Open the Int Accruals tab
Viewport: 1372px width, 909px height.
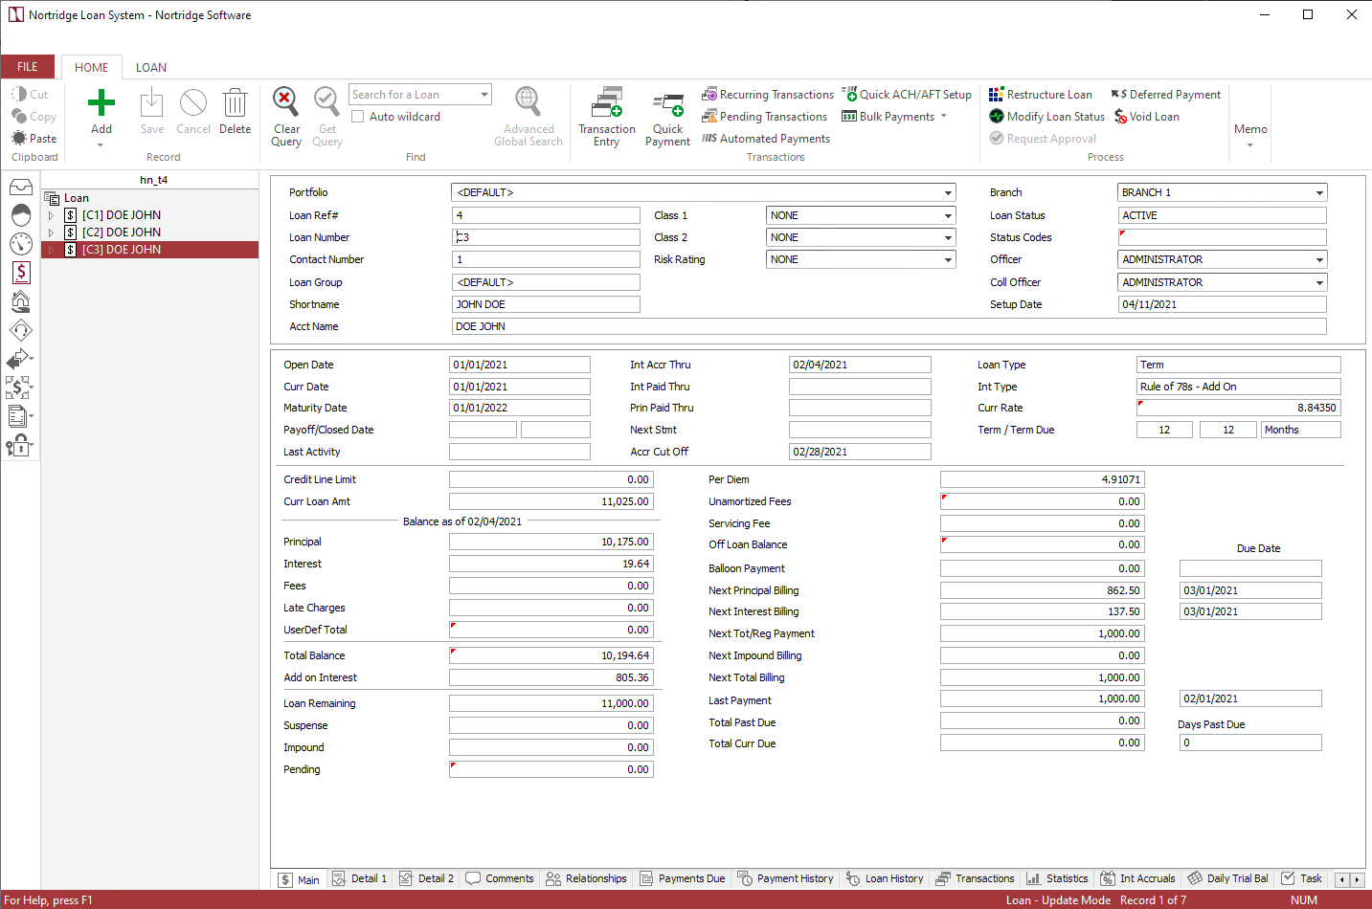1138,878
